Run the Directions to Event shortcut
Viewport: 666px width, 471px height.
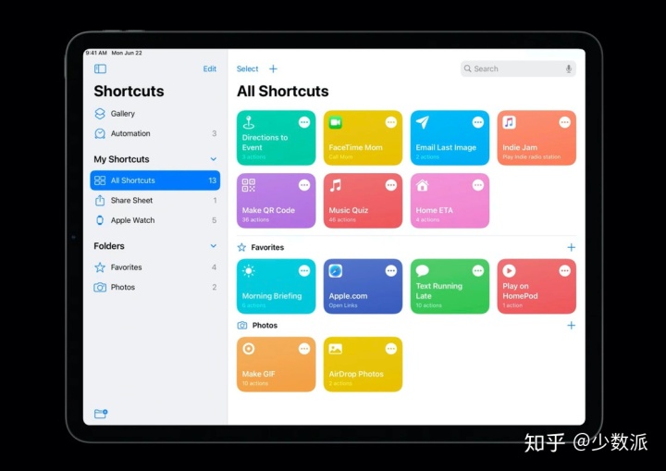(x=276, y=138)
